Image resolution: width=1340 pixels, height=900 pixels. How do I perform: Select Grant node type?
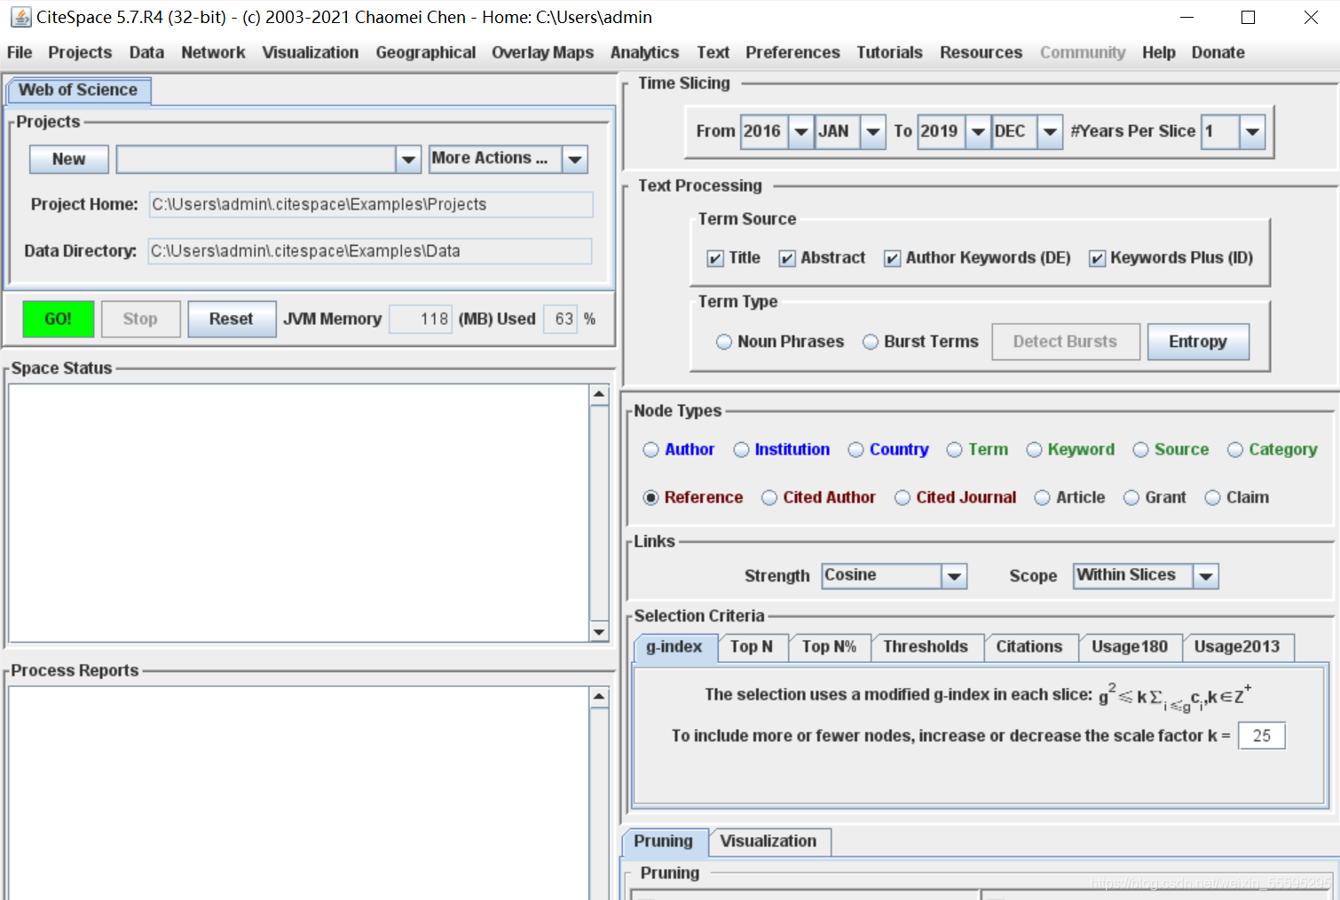(1131, 498)
